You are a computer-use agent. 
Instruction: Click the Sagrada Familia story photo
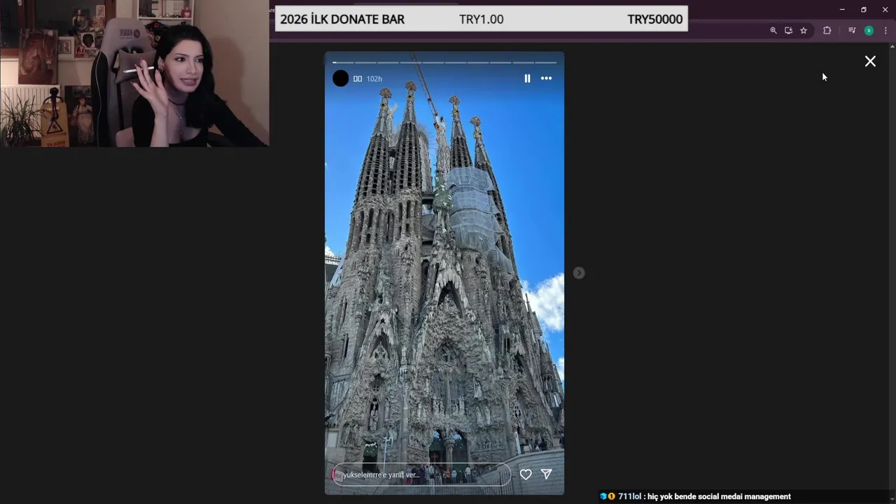pyautogui.click(x=444, y=273)
